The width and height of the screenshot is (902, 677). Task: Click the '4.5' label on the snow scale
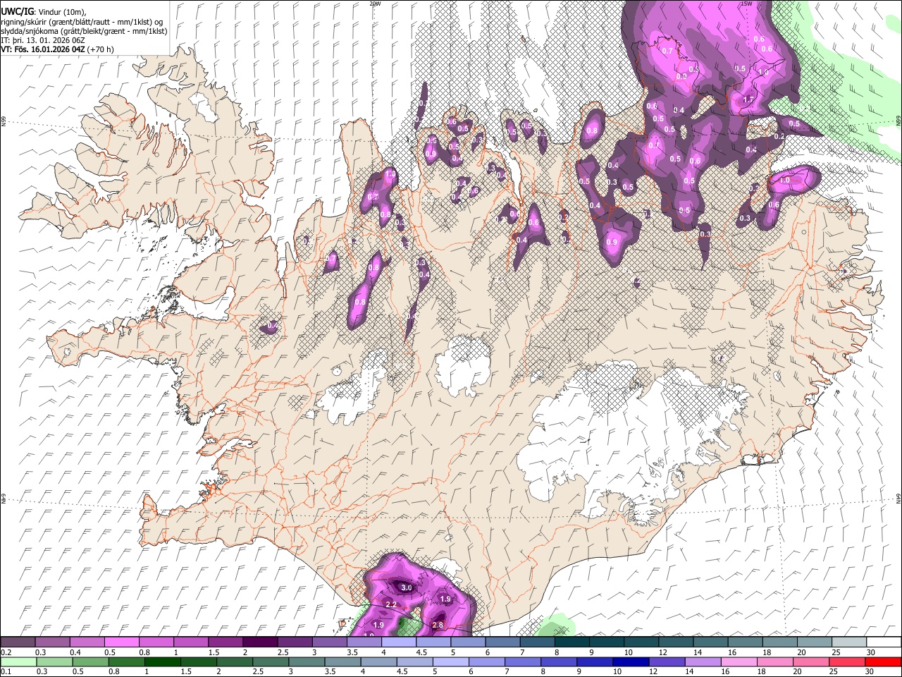point(421,652)
